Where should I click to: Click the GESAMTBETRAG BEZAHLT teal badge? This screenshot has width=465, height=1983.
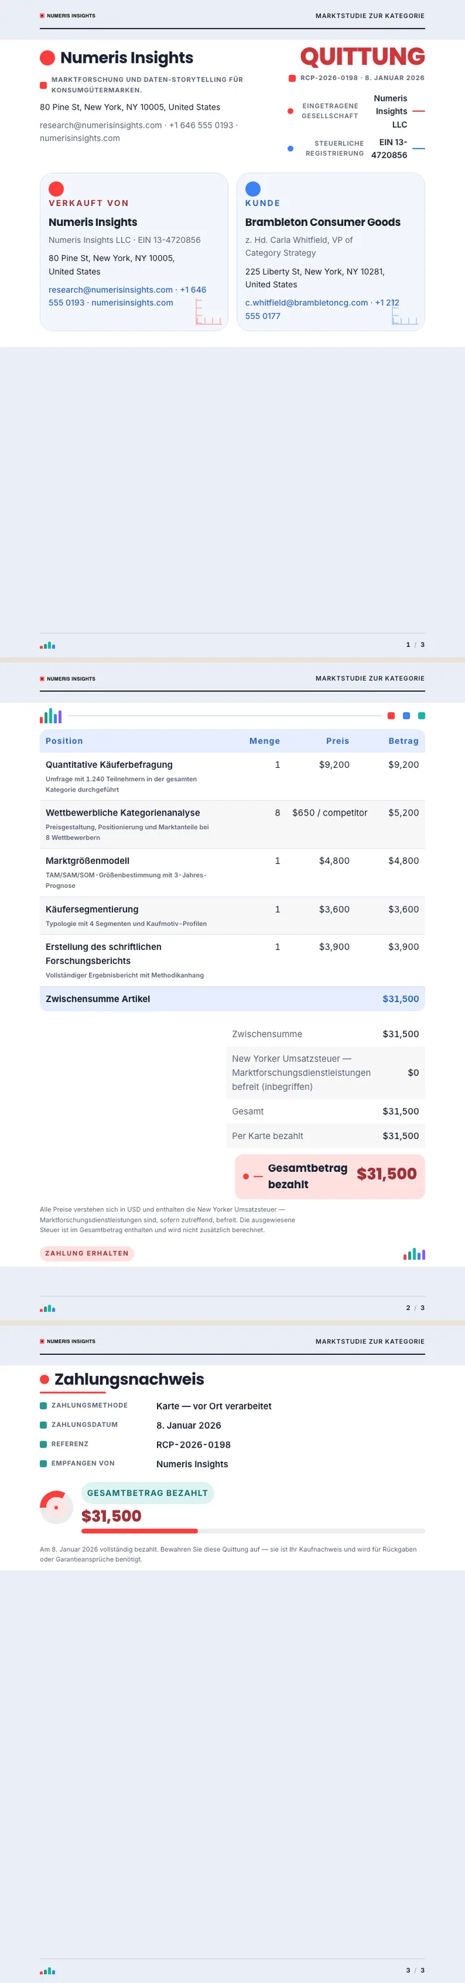tap(148, 1493)
